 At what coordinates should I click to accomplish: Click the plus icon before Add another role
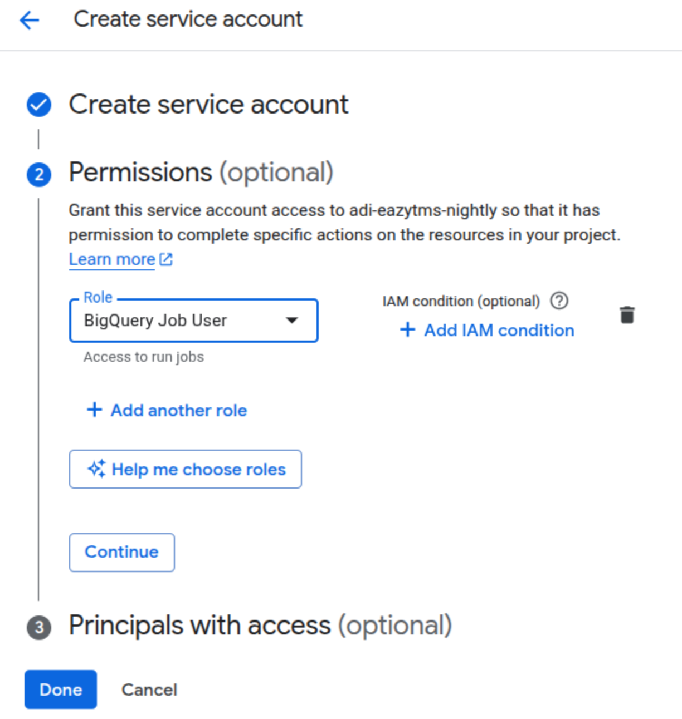94,410
